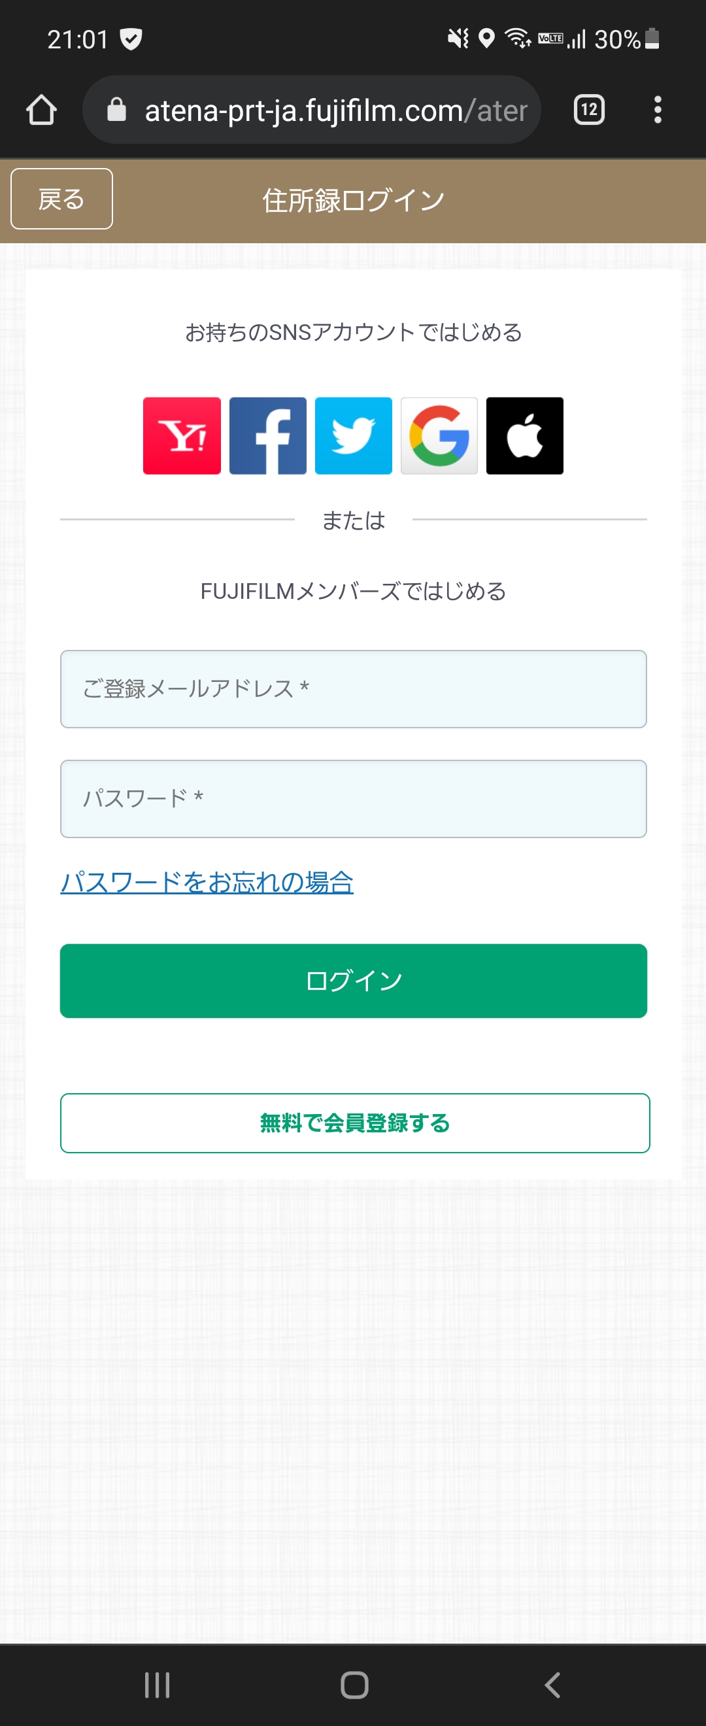Open Android recent apps navigation button

pyautogui.click(x=158, y=1684)
